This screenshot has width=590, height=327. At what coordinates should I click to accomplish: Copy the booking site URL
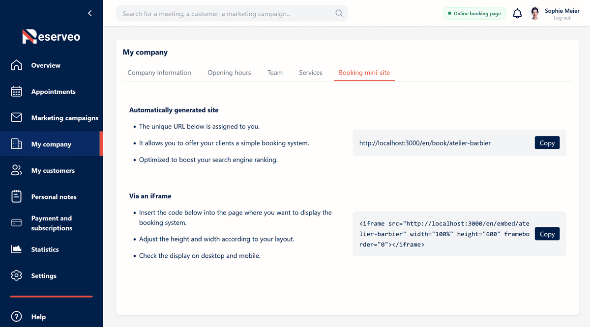[547, 143]
